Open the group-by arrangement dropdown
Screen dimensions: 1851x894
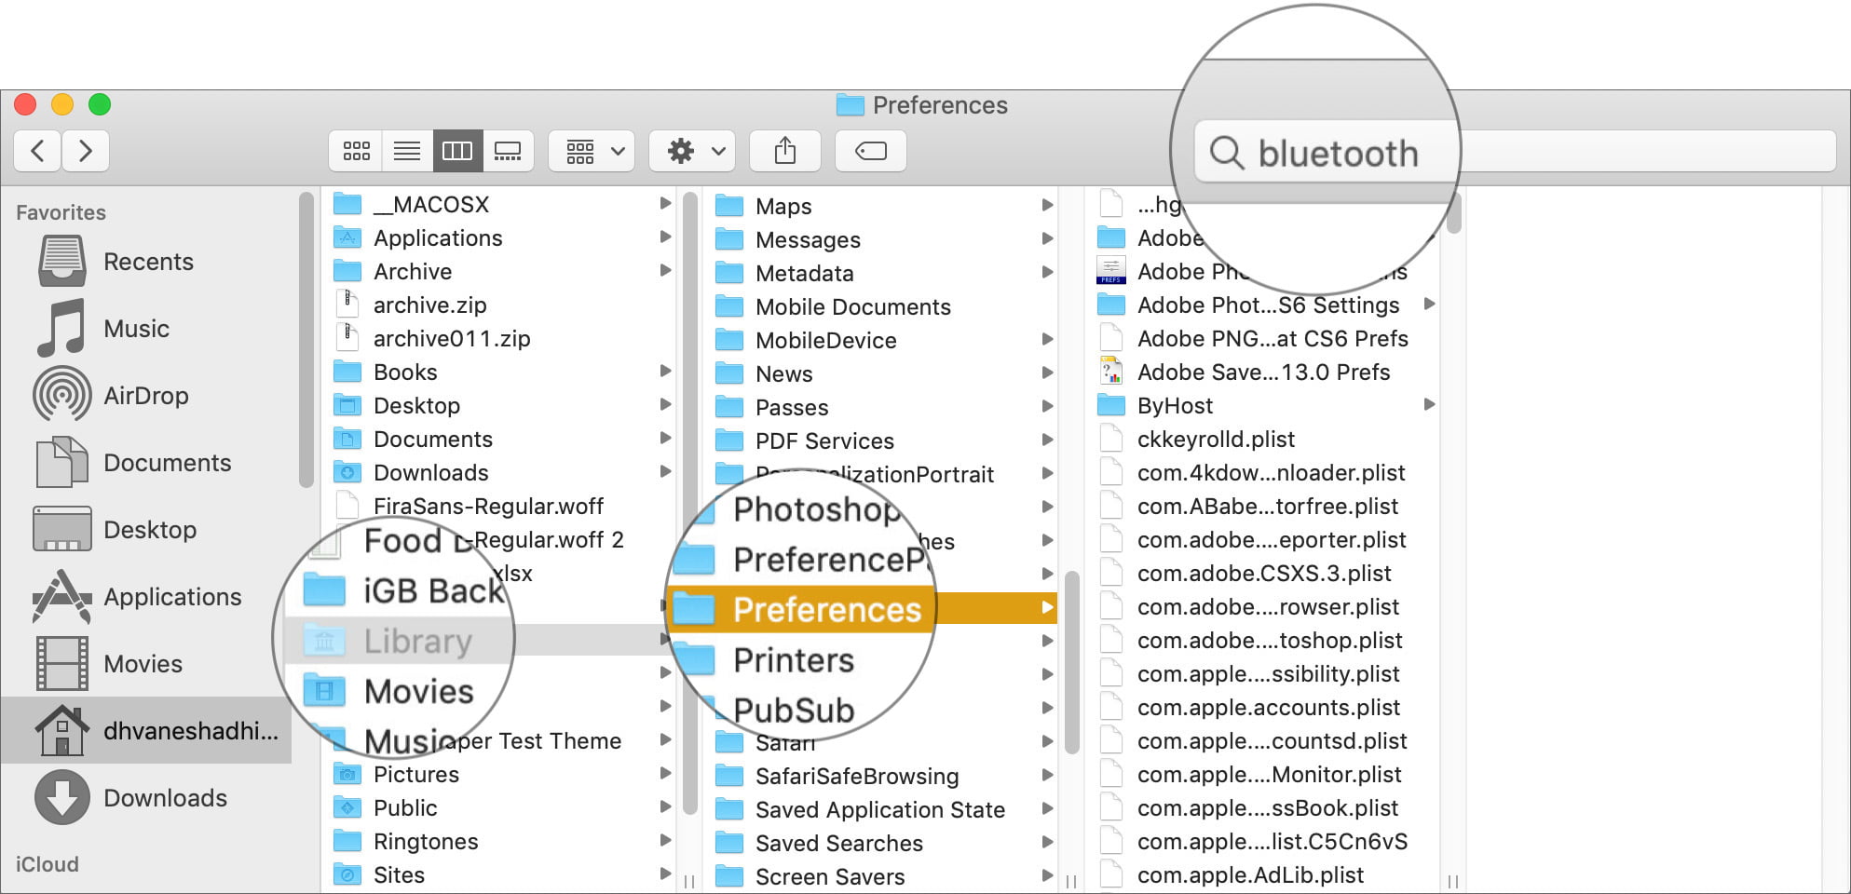click(592, 151)
